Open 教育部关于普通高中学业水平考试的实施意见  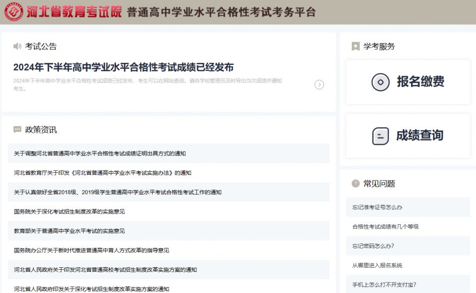coord(169,231)
